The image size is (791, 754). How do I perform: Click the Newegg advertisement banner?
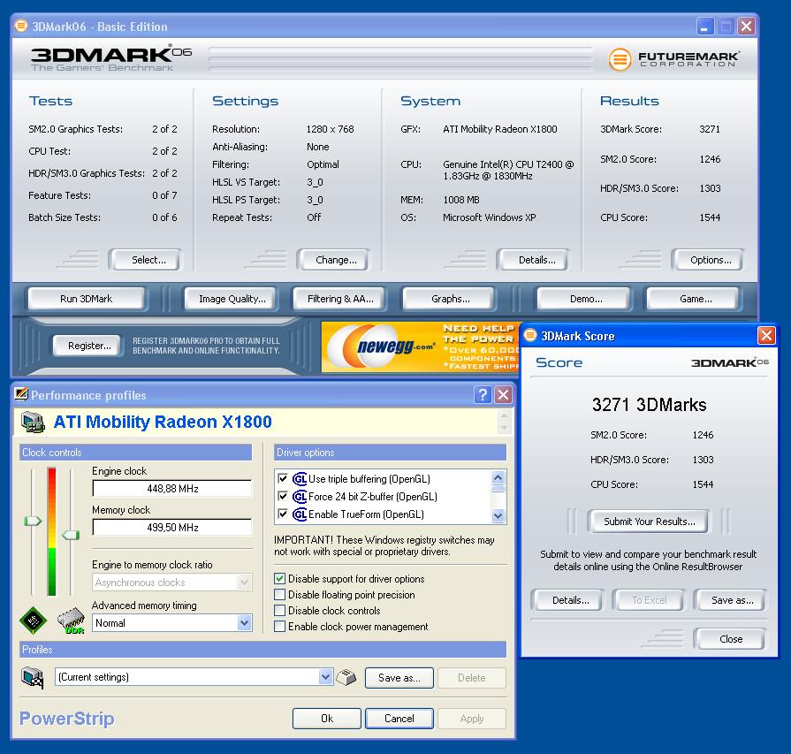(x=420, y=347)
